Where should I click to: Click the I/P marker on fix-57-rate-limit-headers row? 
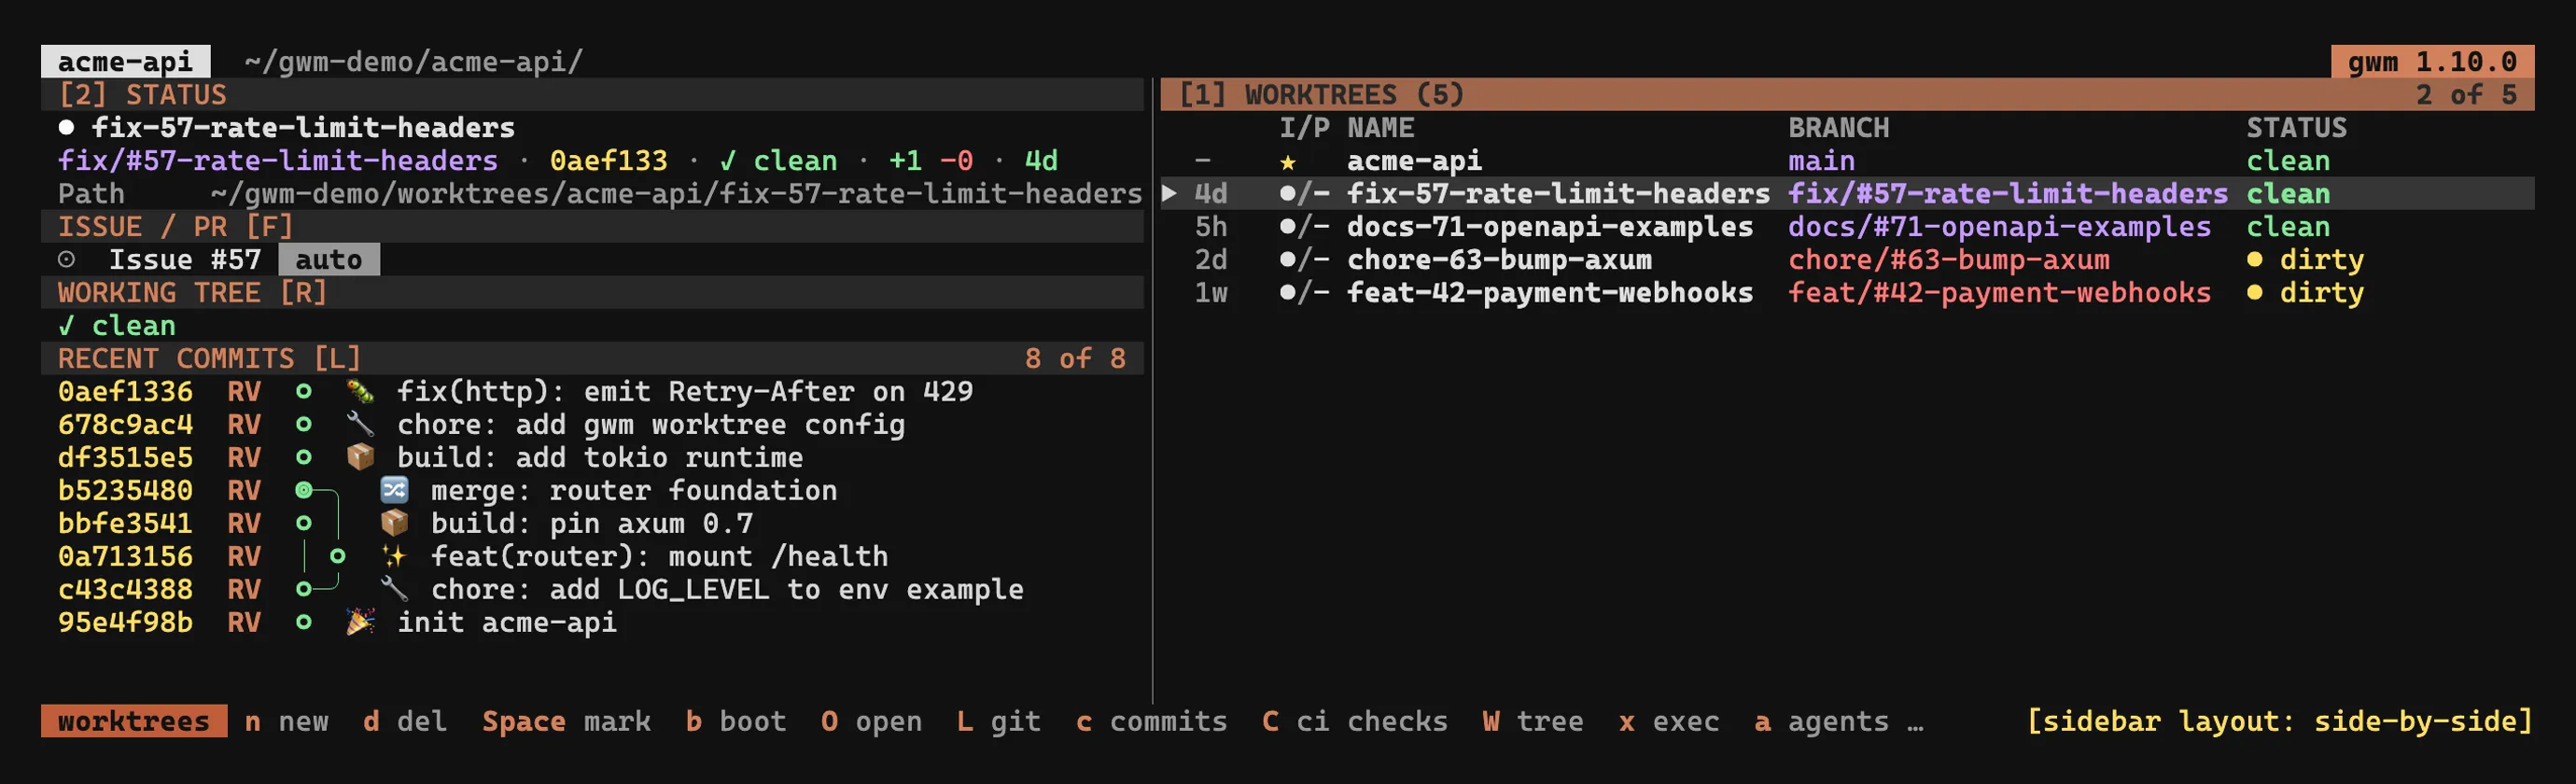pyautogui.click(x=1305, y=194)
